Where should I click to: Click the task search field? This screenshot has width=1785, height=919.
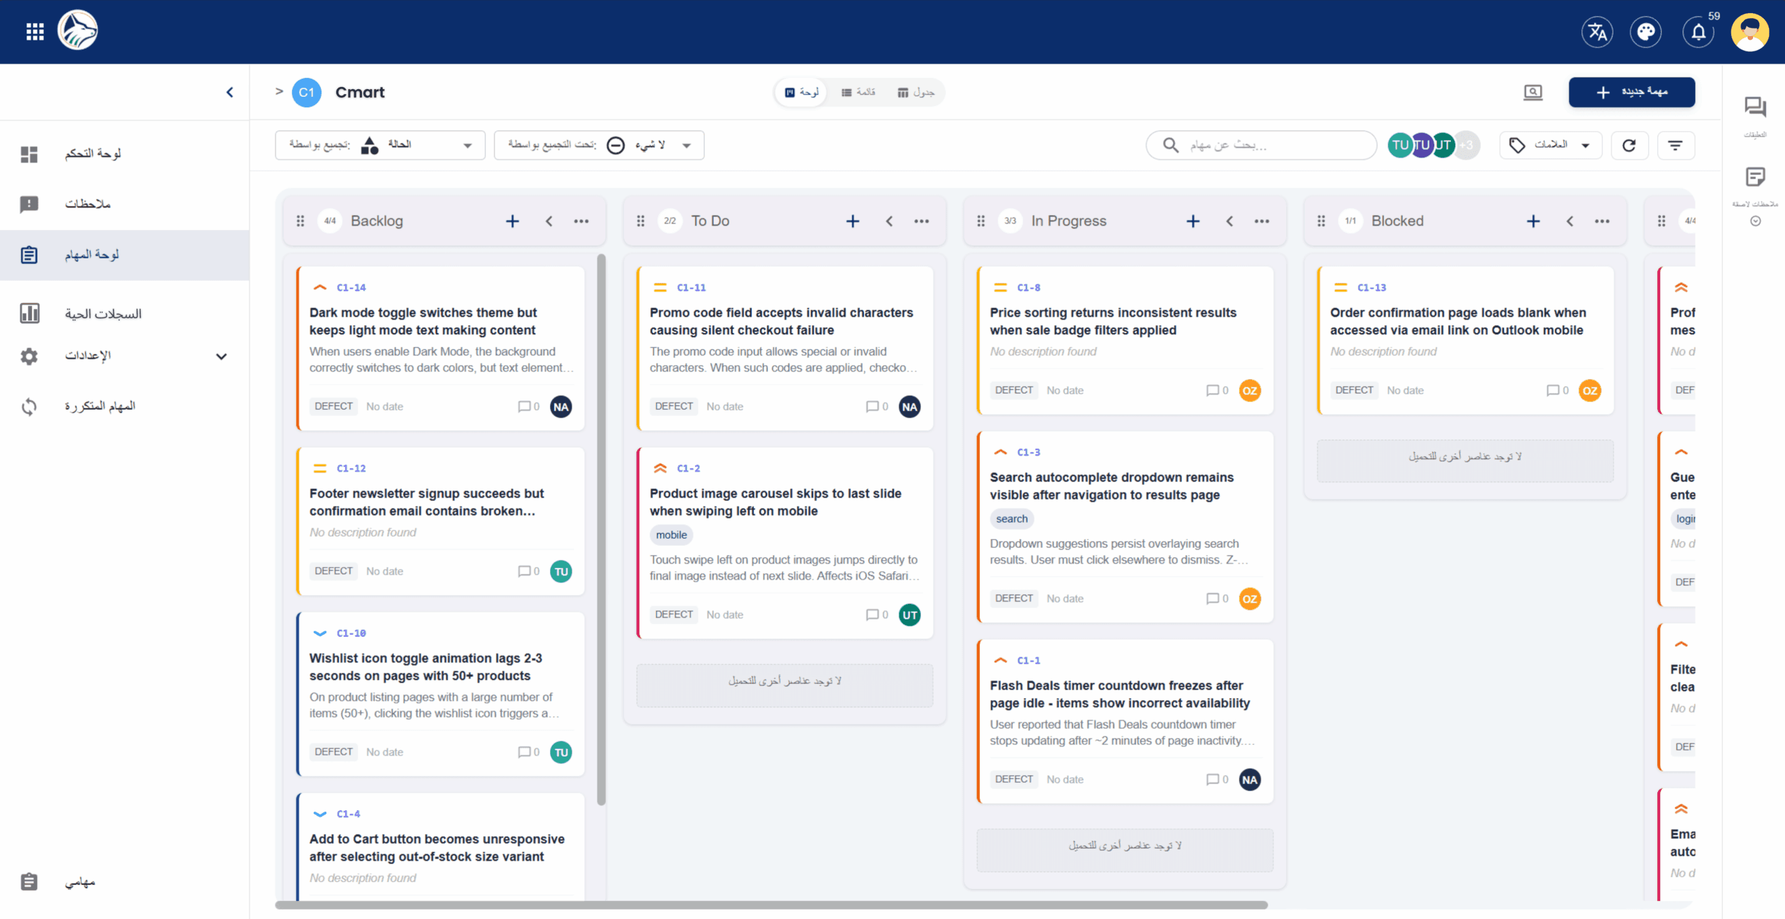(1261, 145)
